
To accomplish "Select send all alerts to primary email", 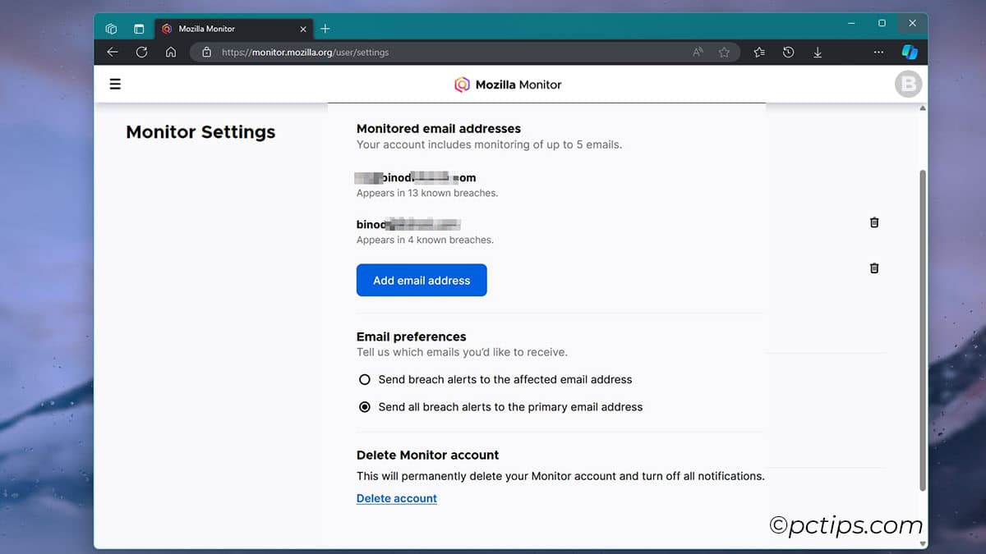I will 365,407.
